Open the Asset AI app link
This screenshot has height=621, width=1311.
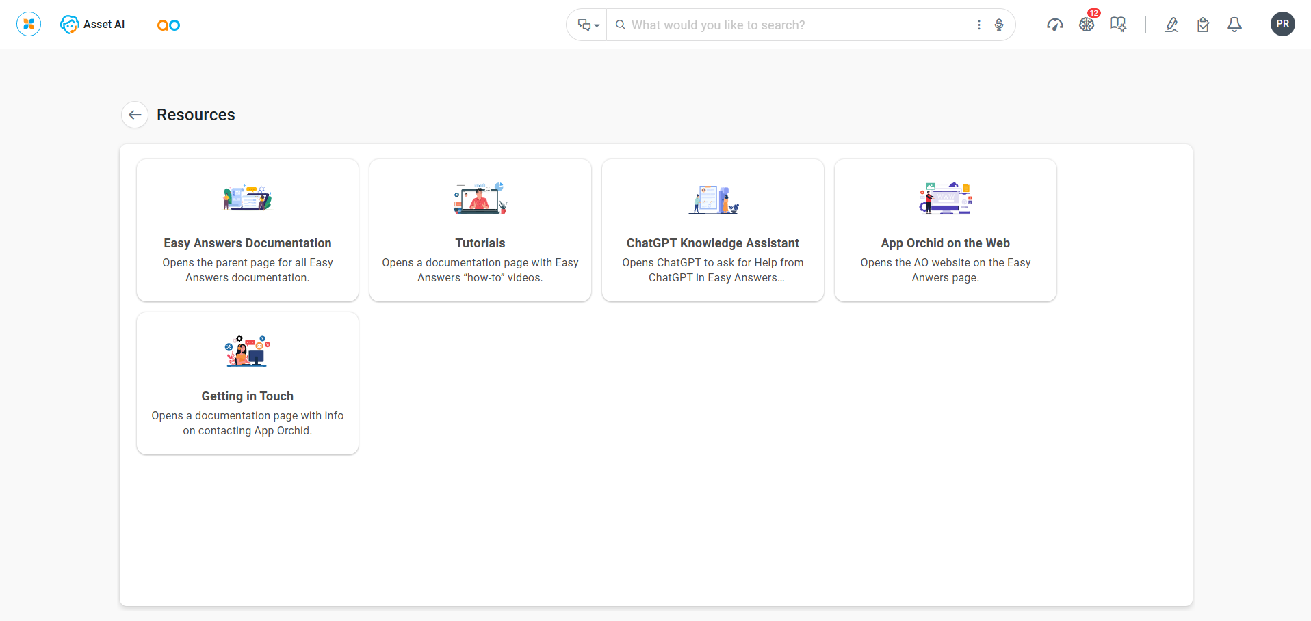[x=92, y=25]
